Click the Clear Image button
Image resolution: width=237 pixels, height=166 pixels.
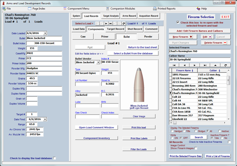pos(139,116)
